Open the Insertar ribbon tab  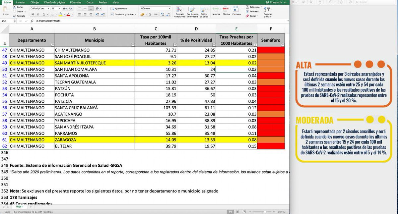point(20,2)
